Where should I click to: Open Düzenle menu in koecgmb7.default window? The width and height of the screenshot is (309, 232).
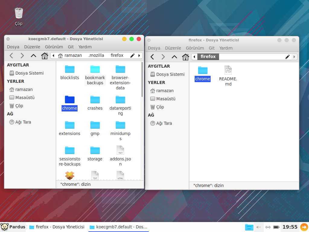tap(32, 47)
